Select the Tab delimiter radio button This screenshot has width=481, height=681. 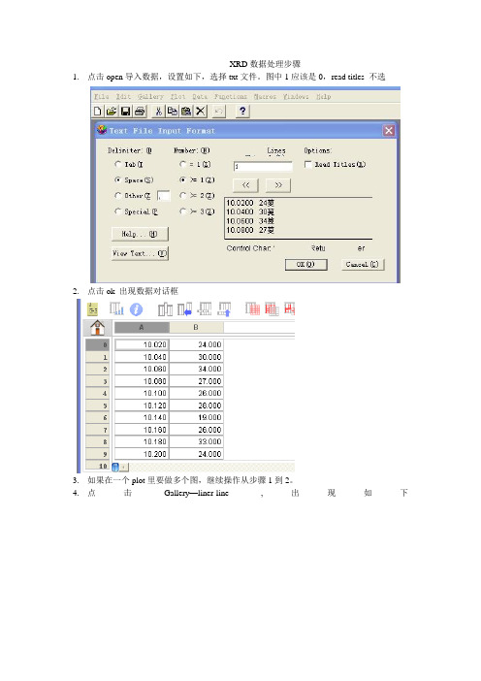coord(117,164)
